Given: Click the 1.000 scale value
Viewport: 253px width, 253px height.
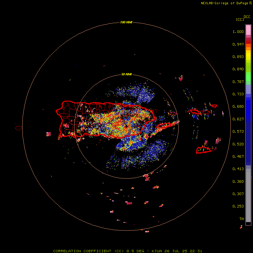Looking at the screenshot, I should click(238, 31).
